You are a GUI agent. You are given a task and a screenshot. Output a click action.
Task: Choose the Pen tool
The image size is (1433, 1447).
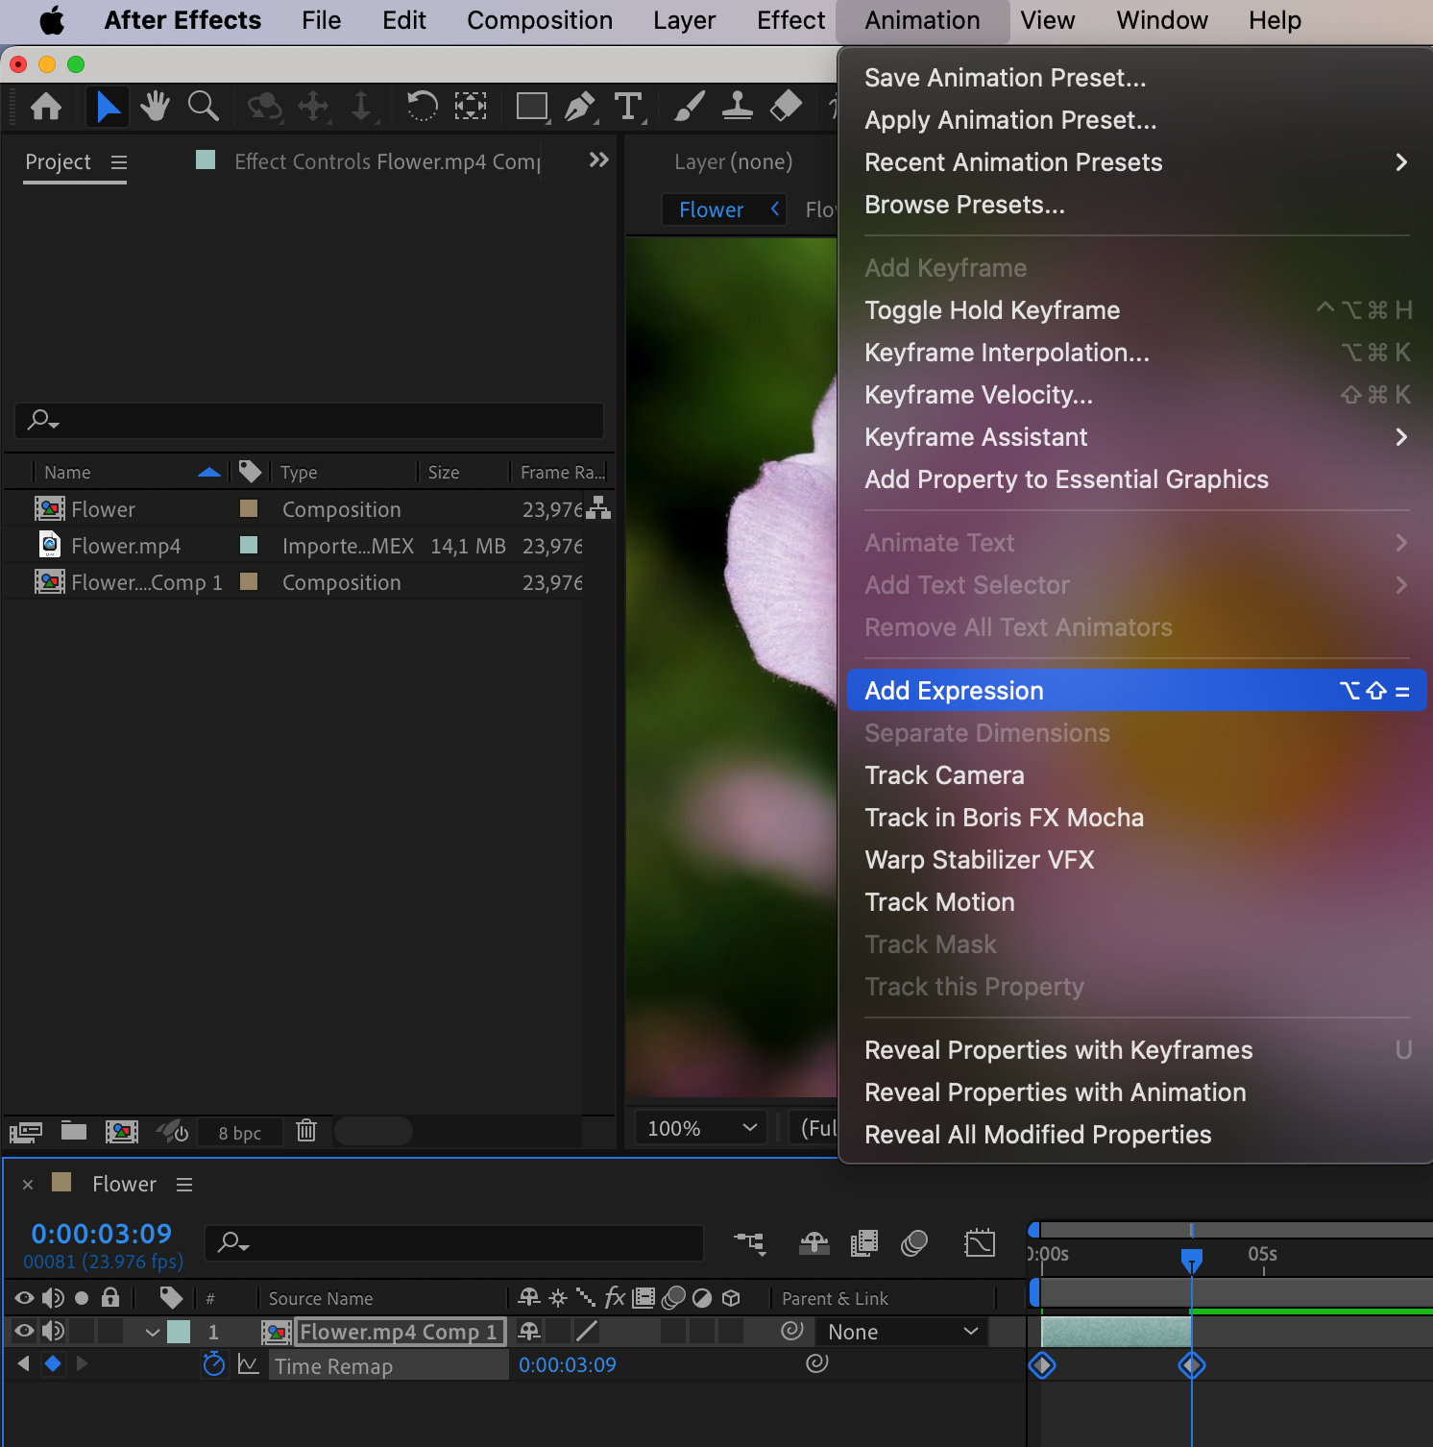click(579, 106)
